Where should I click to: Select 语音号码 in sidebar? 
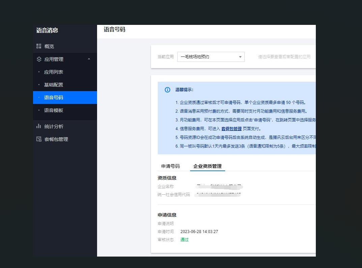(65, 98)
